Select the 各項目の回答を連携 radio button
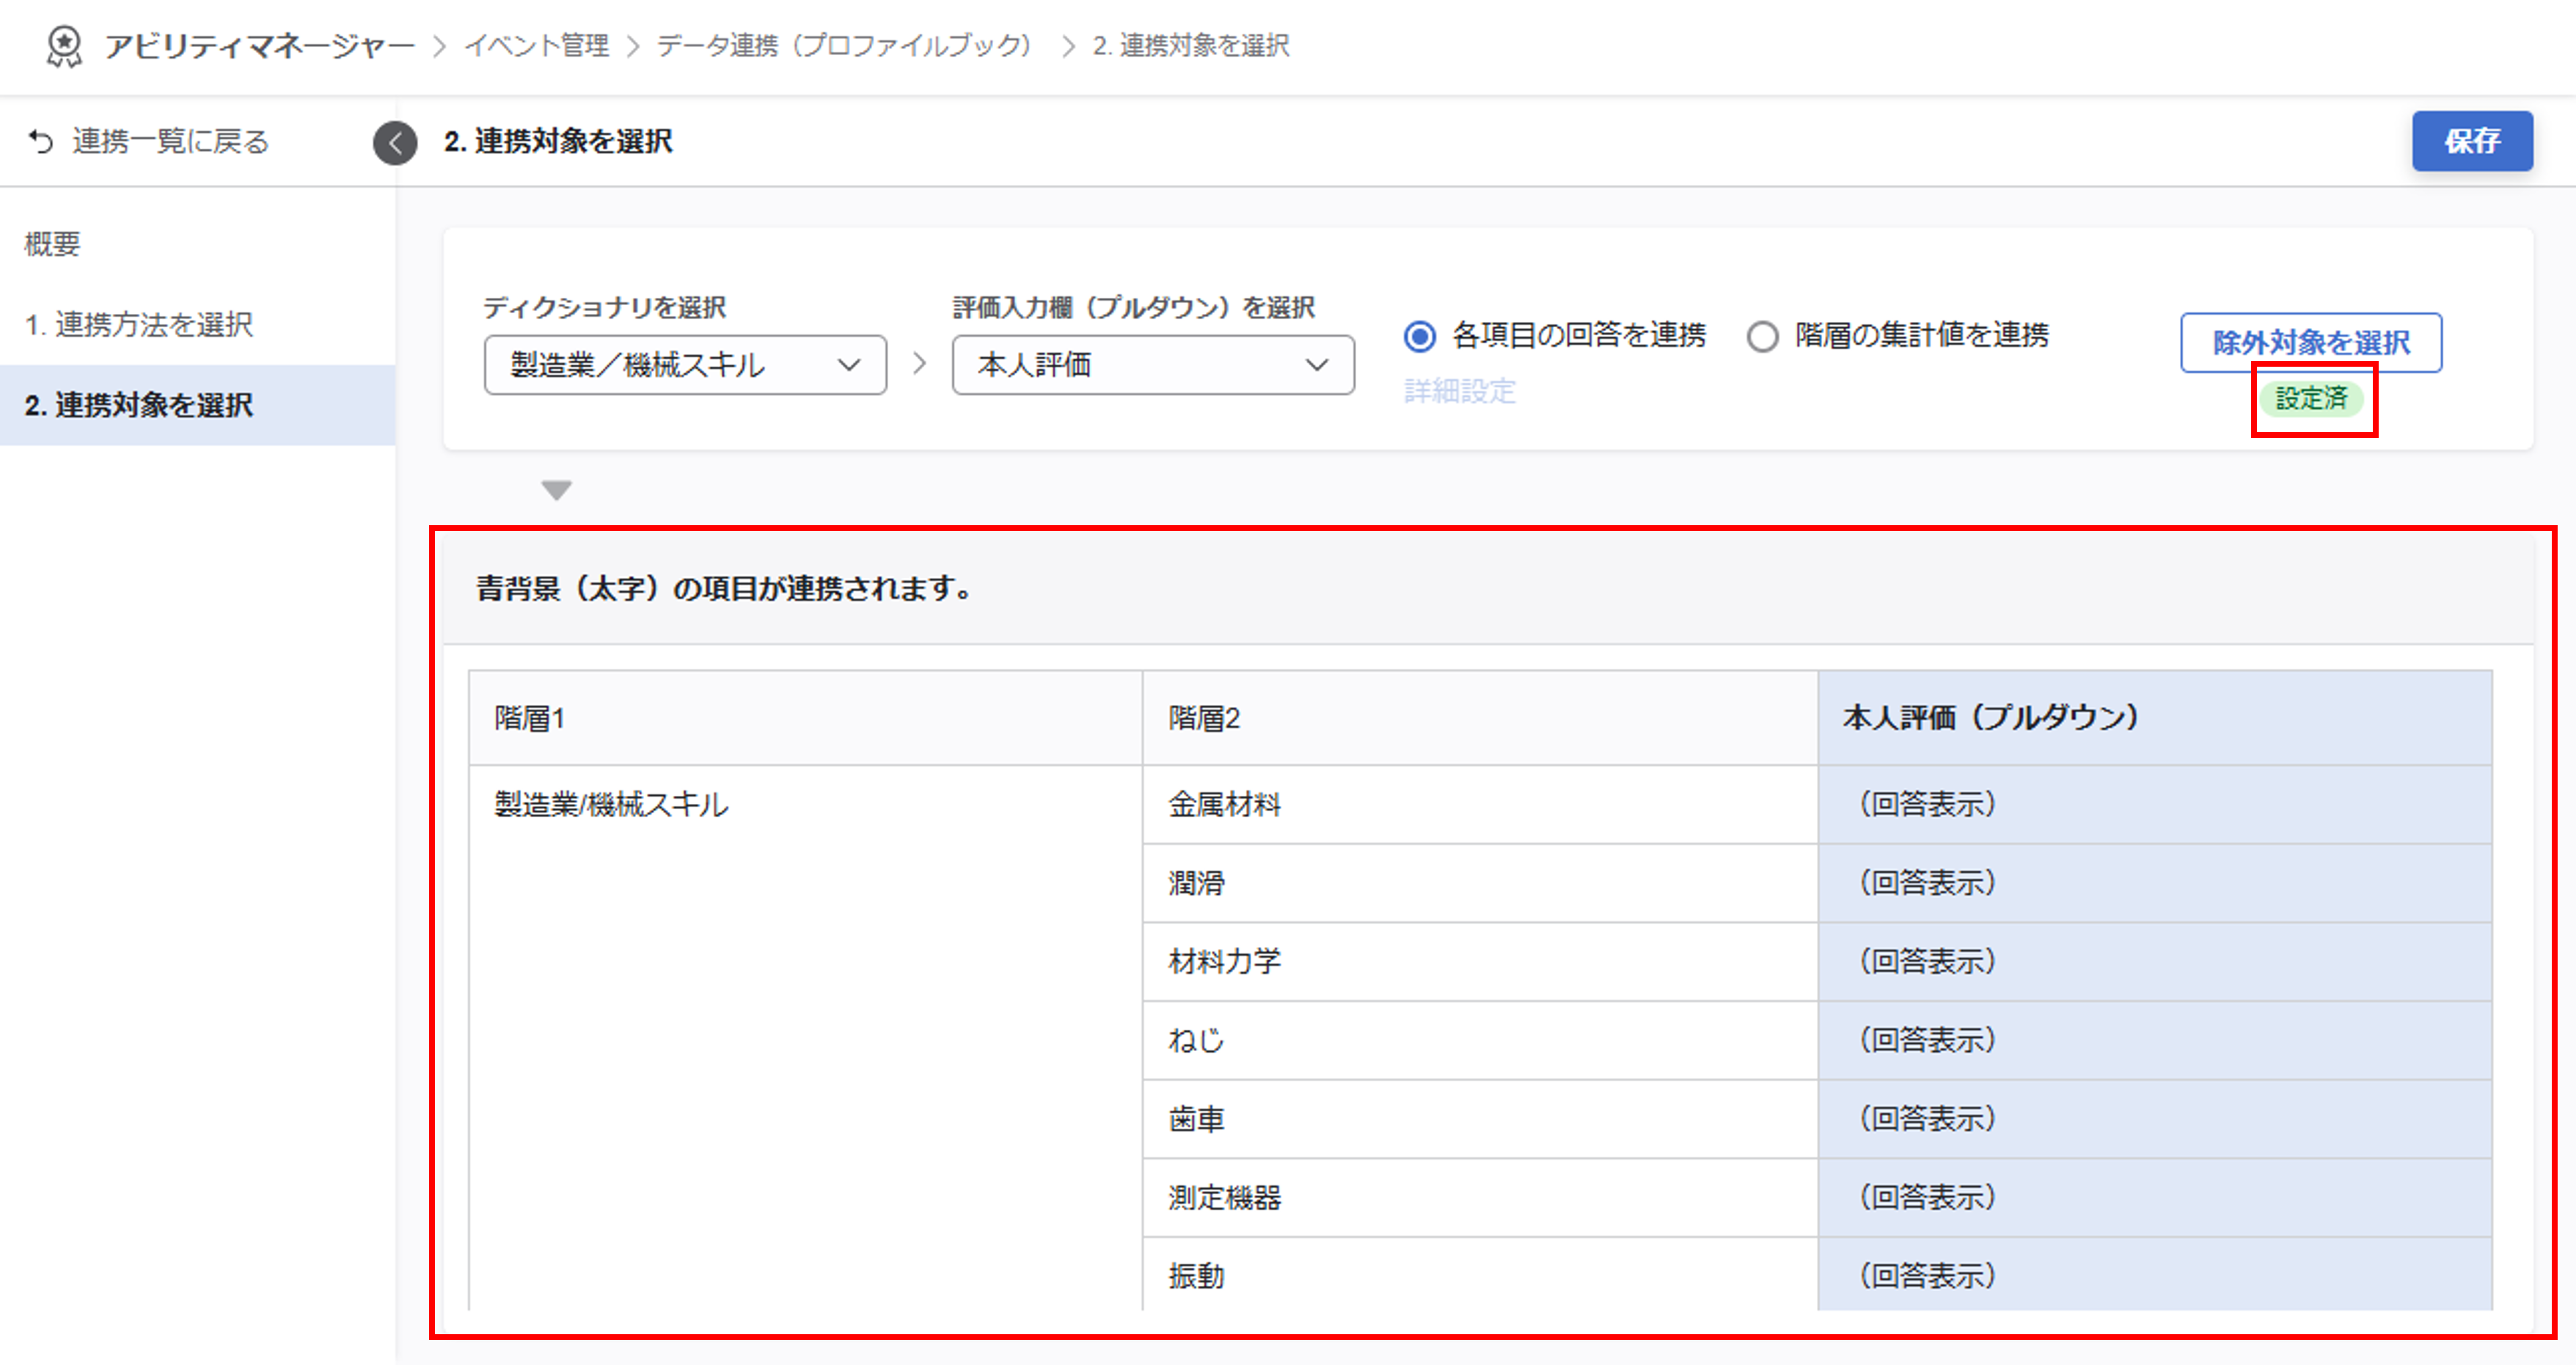 click(1420, 336)
